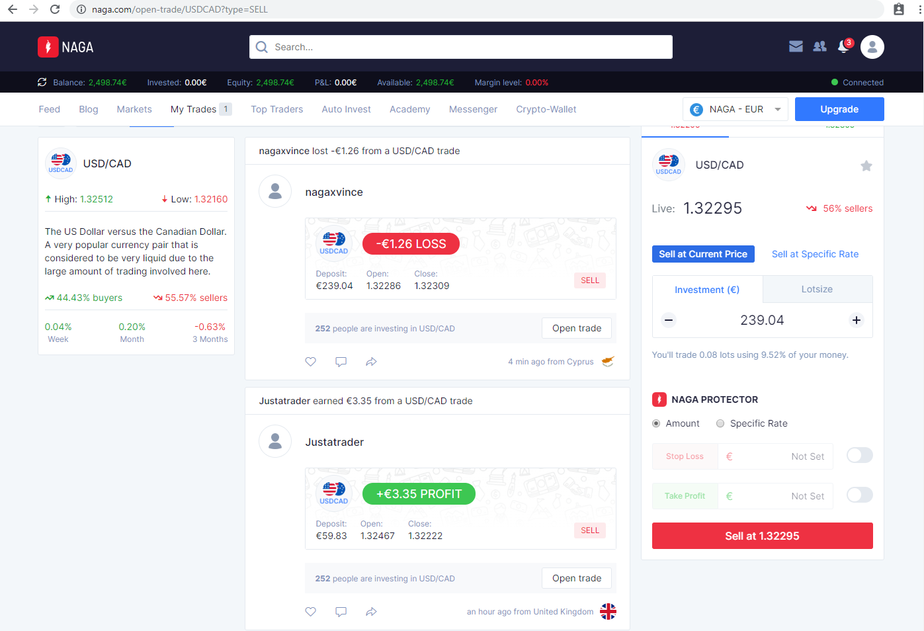Comment on Justatrader's trade post
This screenshot has height=631, width=924.
pos(341,612)
